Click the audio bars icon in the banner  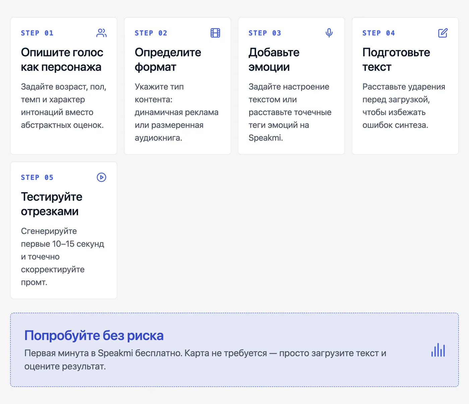438,350
